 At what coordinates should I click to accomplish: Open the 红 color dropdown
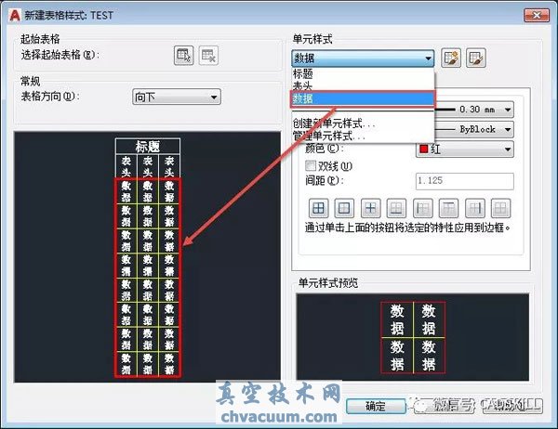[x=465, y=149]
